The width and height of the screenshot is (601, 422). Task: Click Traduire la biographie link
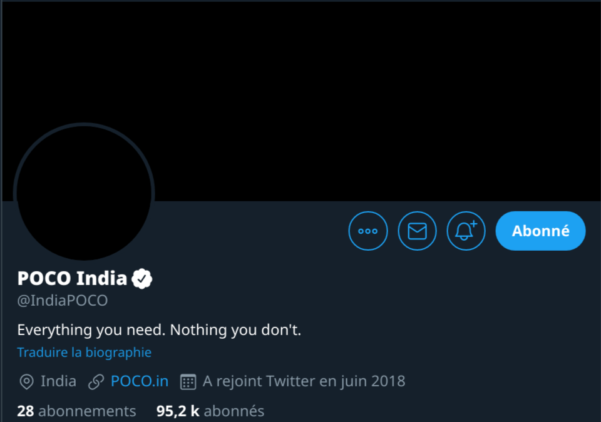tap(84, 352)
